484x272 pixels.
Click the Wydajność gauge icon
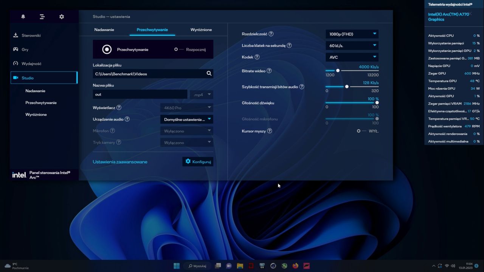16,63
